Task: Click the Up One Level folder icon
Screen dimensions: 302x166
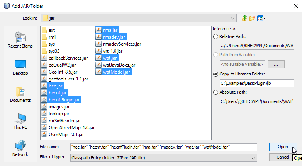Action: (244, 18)
